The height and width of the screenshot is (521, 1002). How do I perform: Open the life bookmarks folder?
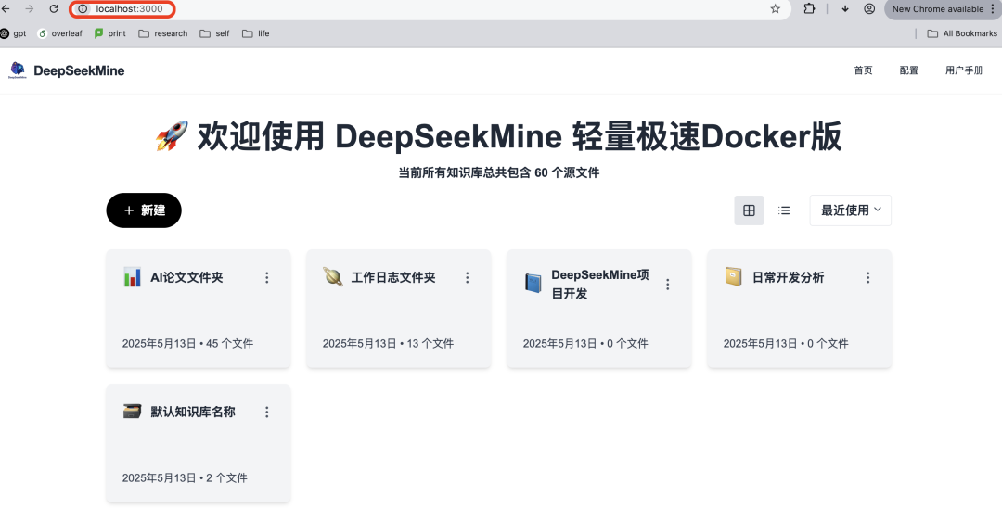[256, 33]
